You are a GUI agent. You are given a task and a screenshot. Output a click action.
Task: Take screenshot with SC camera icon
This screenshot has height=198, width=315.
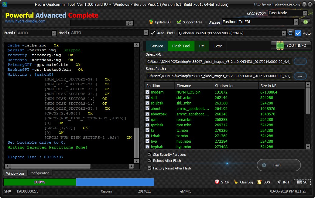pos(299,182)
